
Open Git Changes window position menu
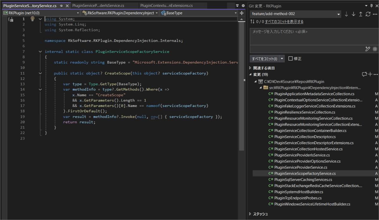pyautogui.click(x=366, y=6)
